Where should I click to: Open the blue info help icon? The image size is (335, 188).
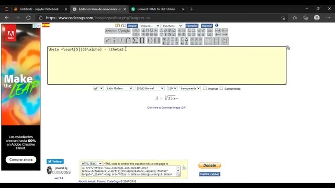(x=216, y=26)
